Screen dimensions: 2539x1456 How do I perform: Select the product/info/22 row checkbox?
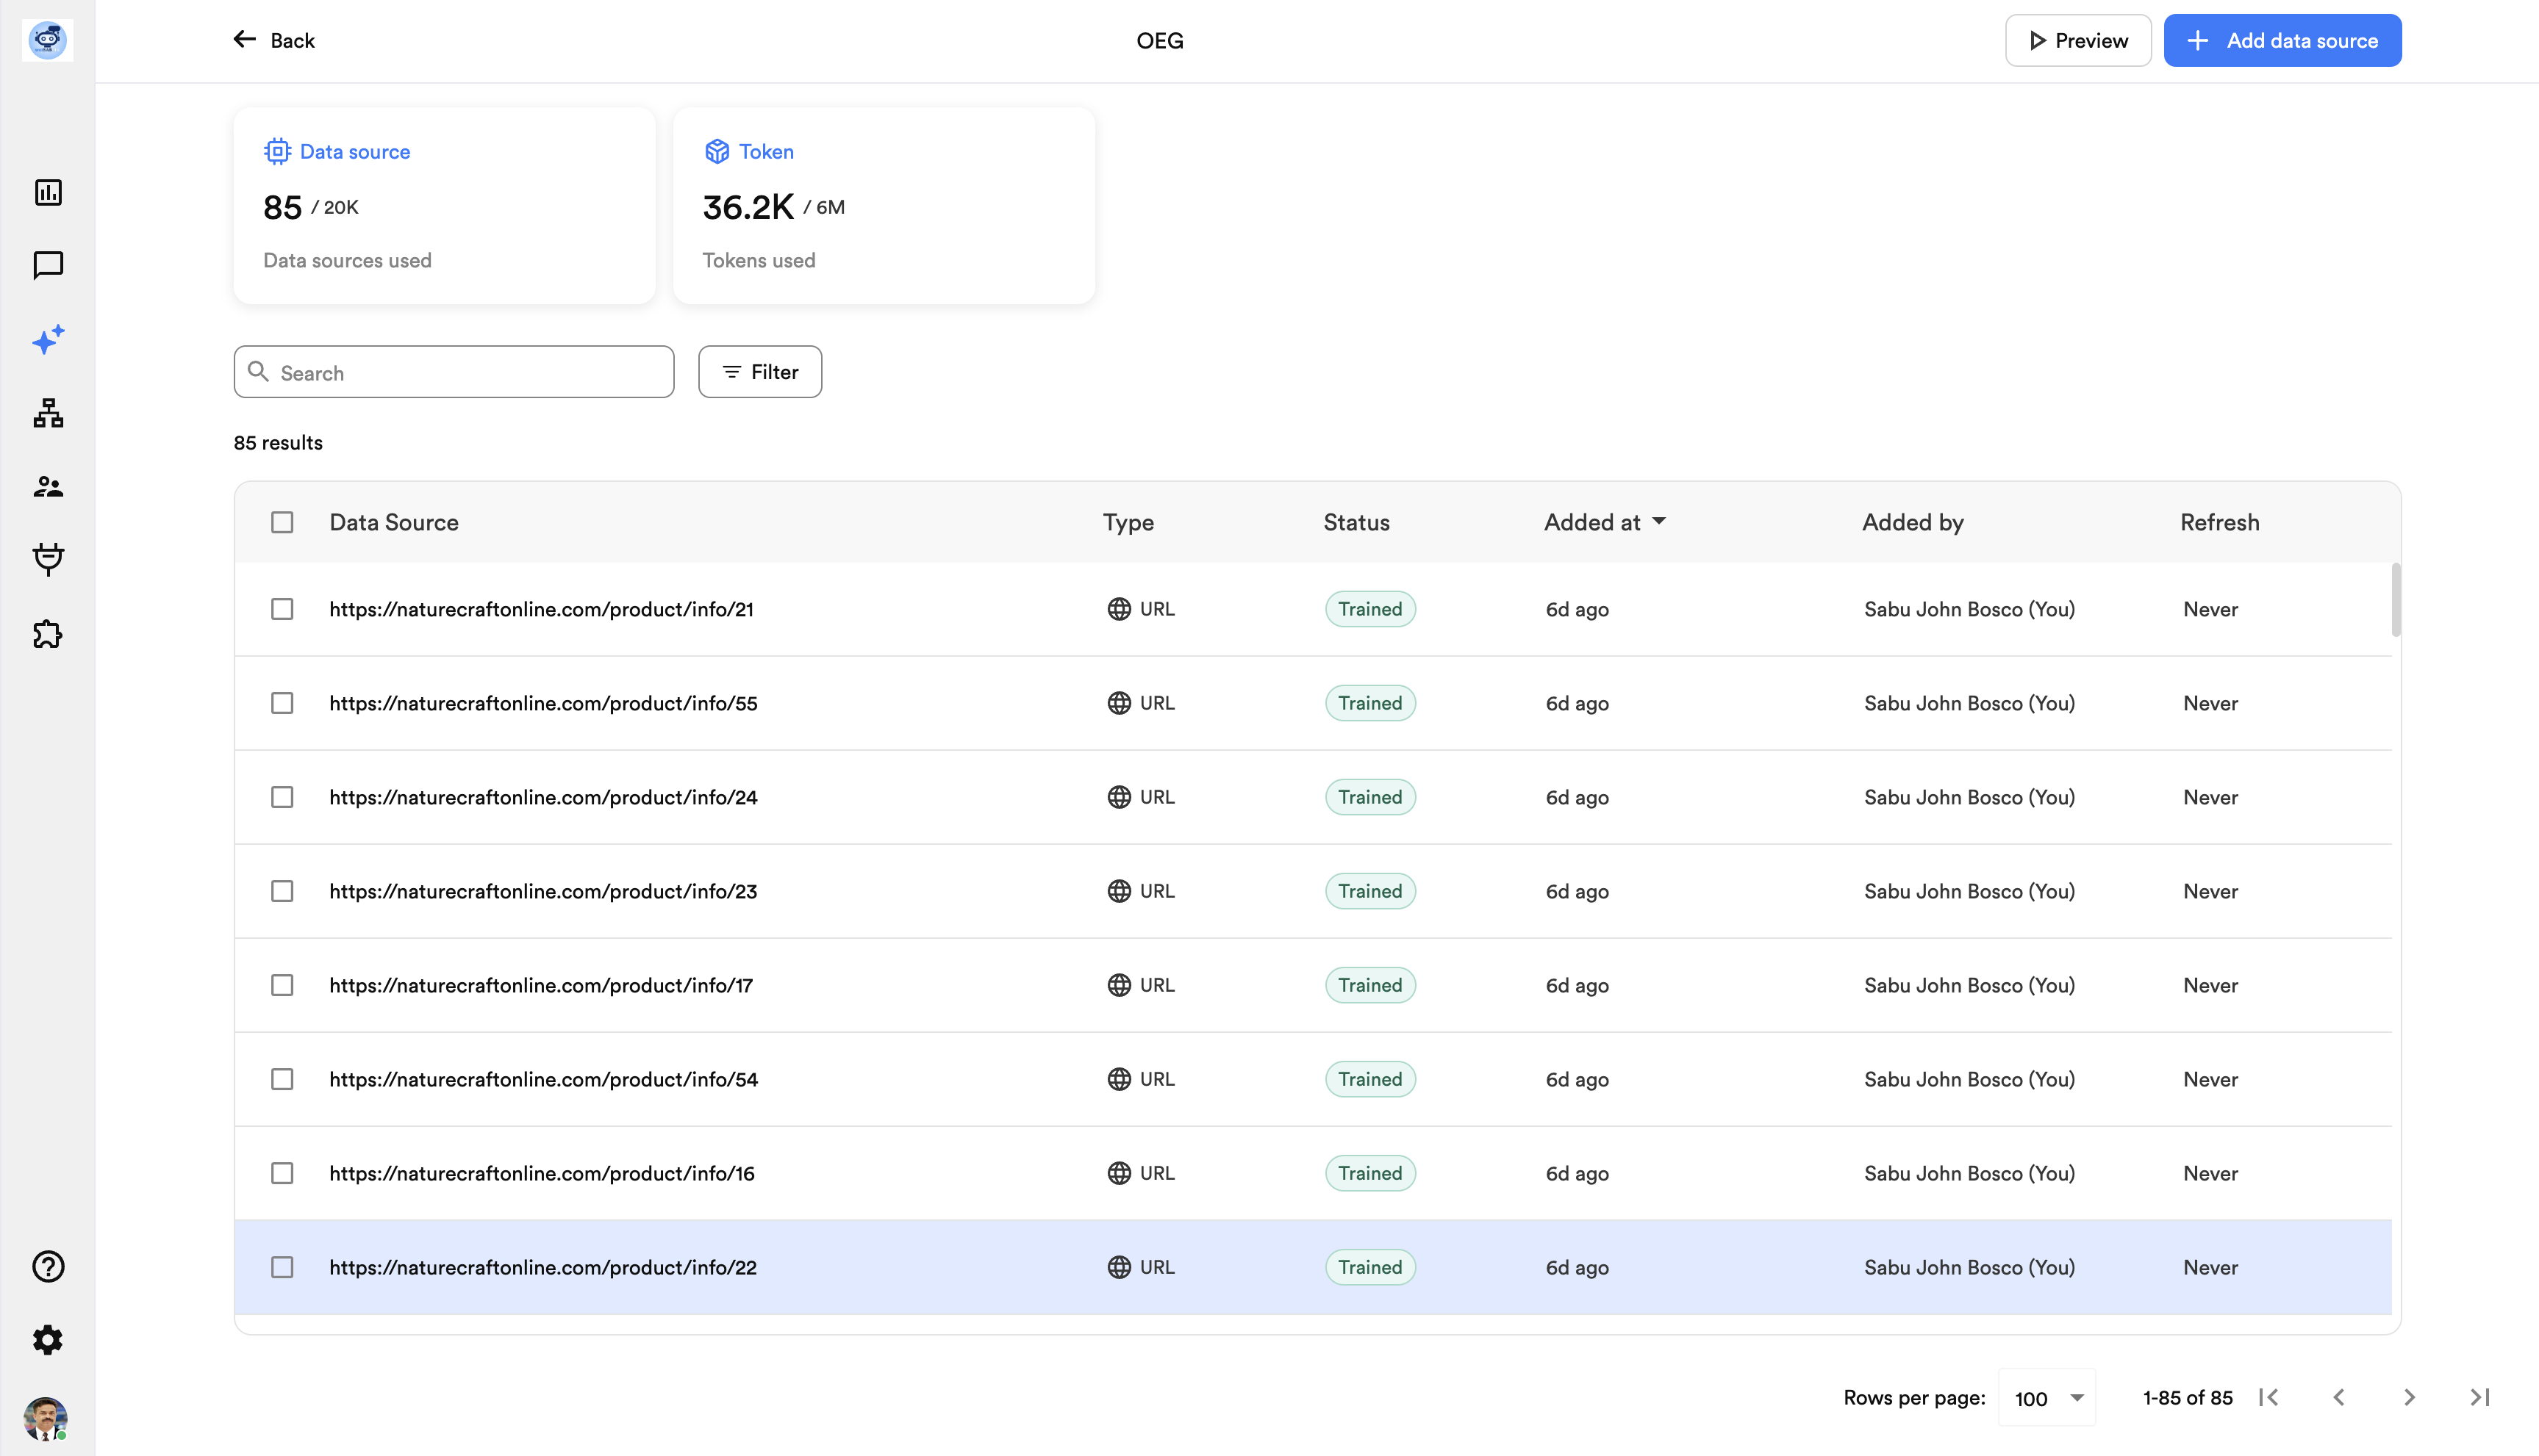tap(282, 1267)
